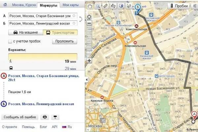The width and height of the screenshot is (198, 132).
Task: Select the 29 мин bus variant
Action: tap(43, 68)
